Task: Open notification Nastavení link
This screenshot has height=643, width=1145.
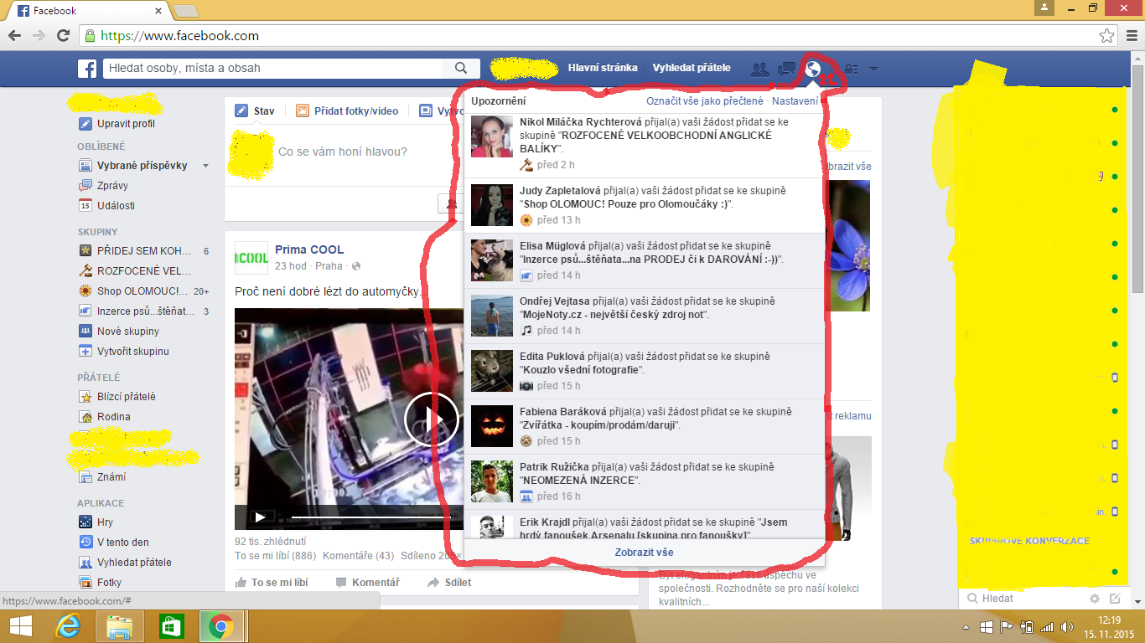Action: click(795, 101)
